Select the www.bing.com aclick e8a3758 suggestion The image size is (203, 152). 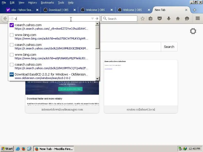click(x=52, y=36)
